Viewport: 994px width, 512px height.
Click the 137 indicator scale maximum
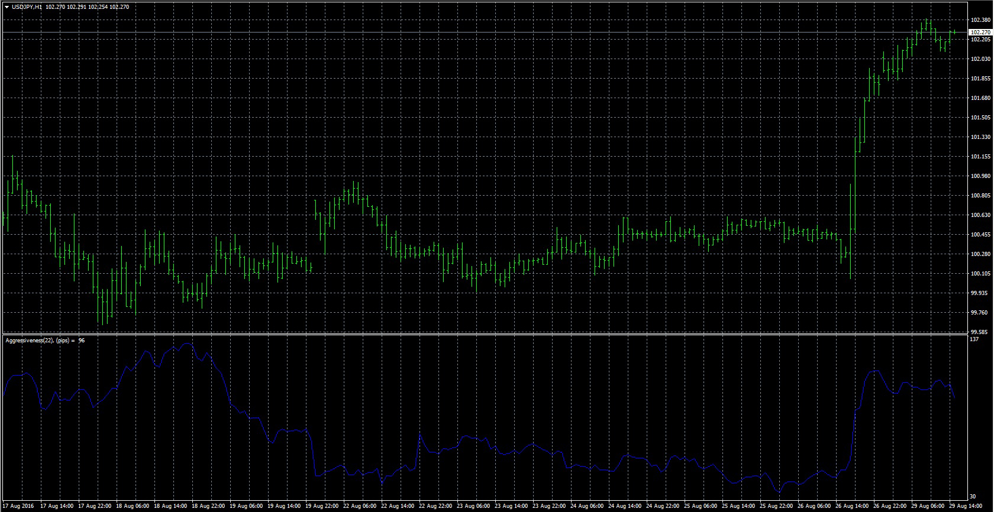click(974, 339)
